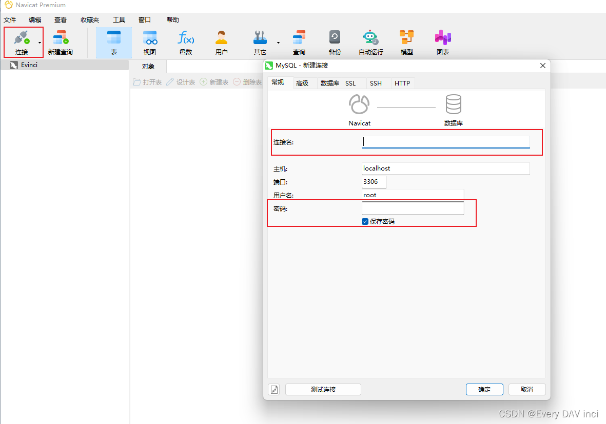
Task: Click the 确定 button
Action: (x=484, y=390)
